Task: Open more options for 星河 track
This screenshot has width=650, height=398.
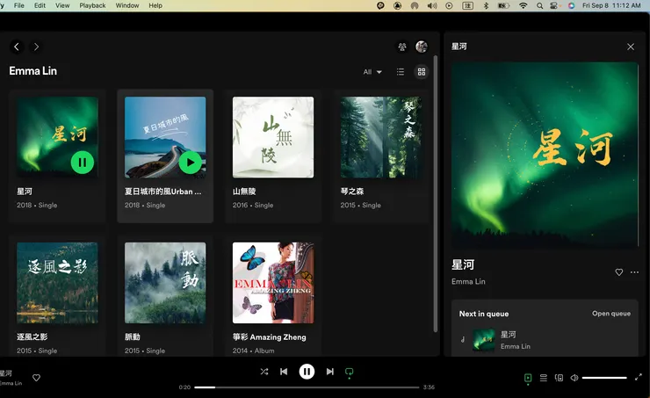Action: [x=635, y=272]
